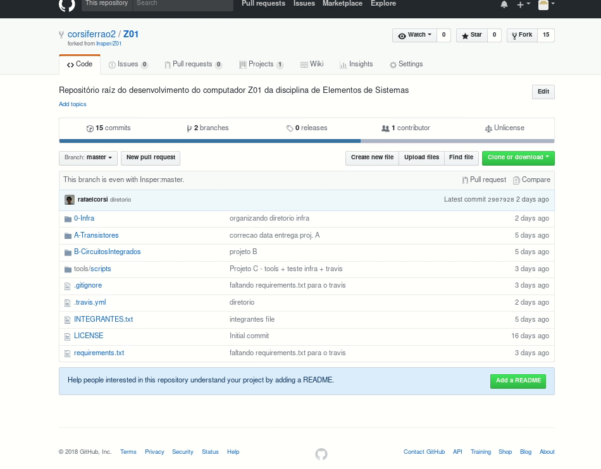Viewport: 601px width, 469px height.
Task: Open the Projects tab
Action: pyautogui.click(x=261, y=64)
